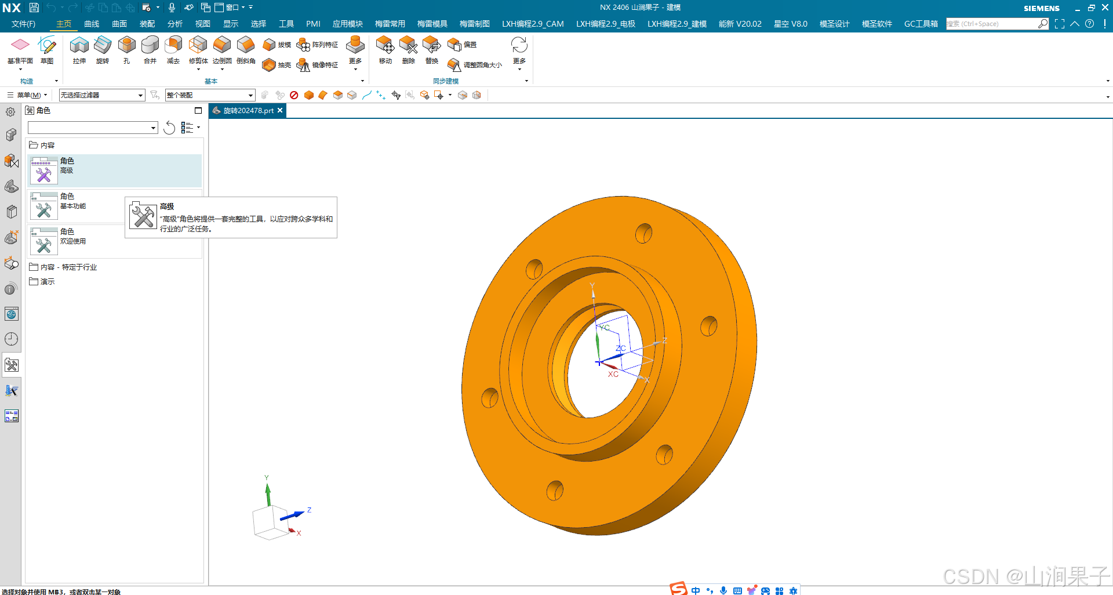This screenshot has height=595, width=1113.
Task: Select the 拉伸 extrude tool
Action: tap(79, 49)
